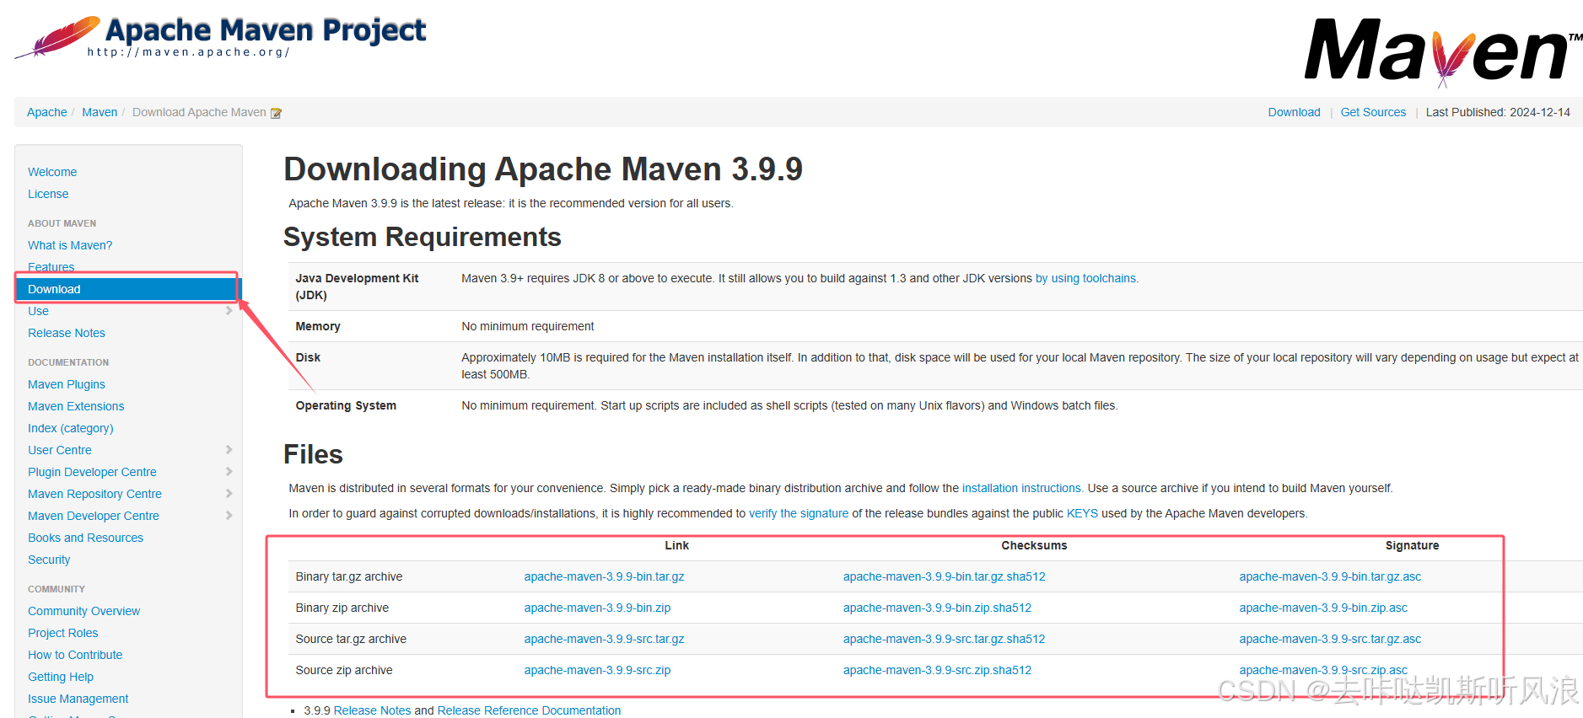Open Community Overview link
This screenshot has width=1583, height=718.
tap(84, 611)
